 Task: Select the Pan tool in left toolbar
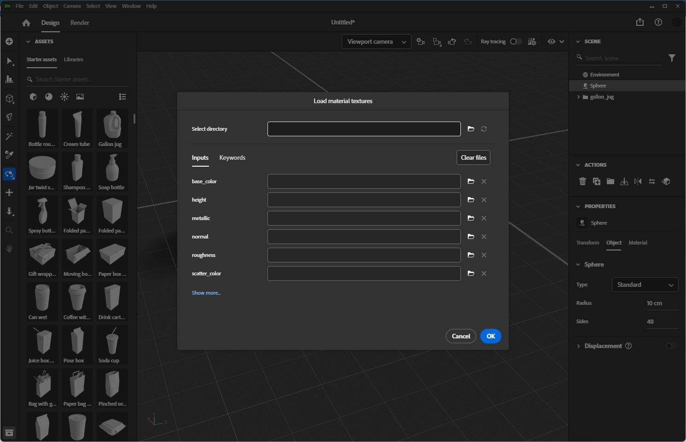[9, 192]
